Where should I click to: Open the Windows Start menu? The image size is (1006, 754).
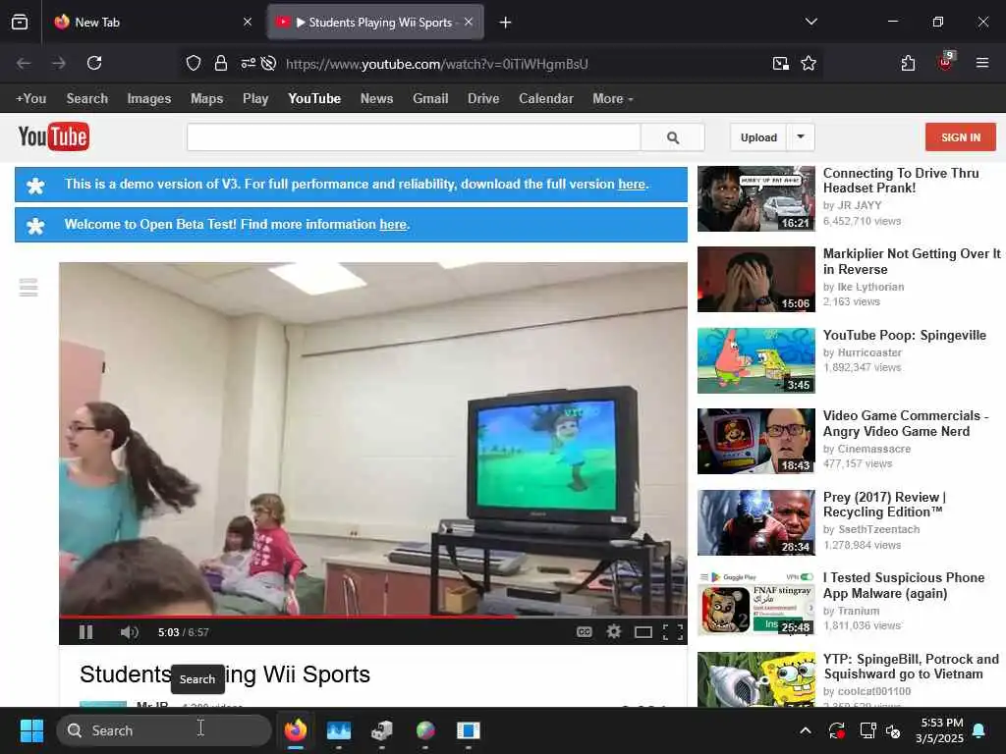[31, 730]
